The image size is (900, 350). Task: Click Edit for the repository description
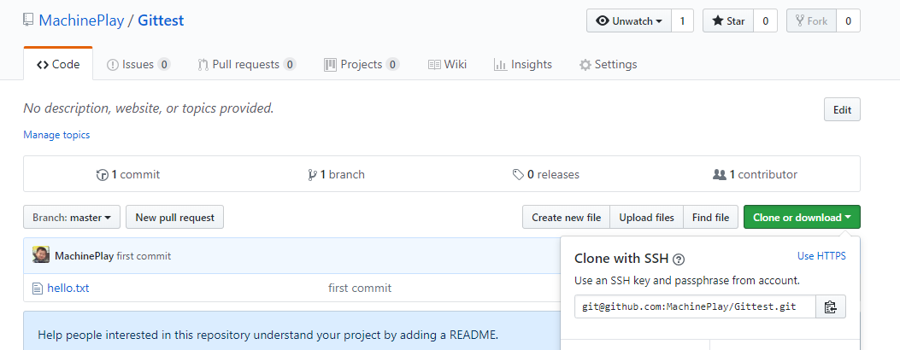pos(842,109)
